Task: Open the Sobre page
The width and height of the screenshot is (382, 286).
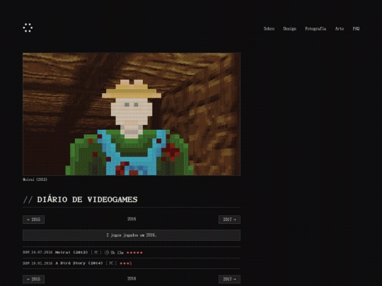Action: [x=269, y=29]
